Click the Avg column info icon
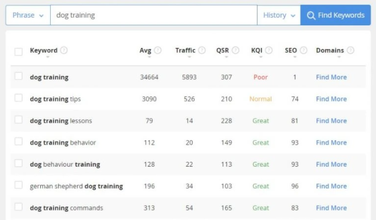 pos(158,51)
